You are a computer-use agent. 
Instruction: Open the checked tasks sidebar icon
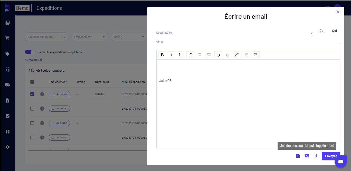(7, 116)
